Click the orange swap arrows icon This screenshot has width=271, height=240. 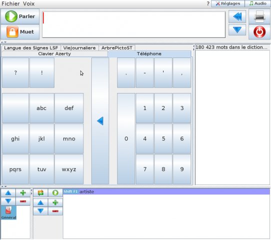click(x=40, y=192)
